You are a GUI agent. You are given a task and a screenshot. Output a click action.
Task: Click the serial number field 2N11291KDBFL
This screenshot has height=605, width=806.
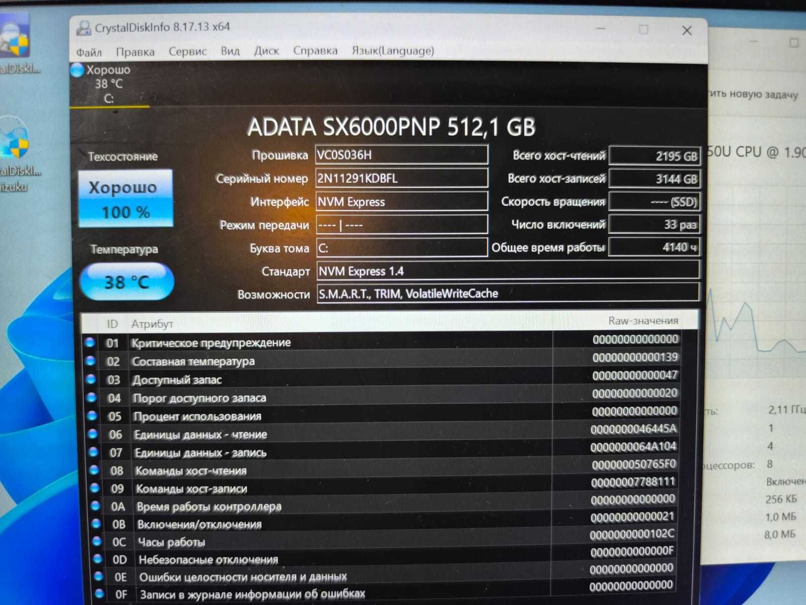tap(401, 178)
